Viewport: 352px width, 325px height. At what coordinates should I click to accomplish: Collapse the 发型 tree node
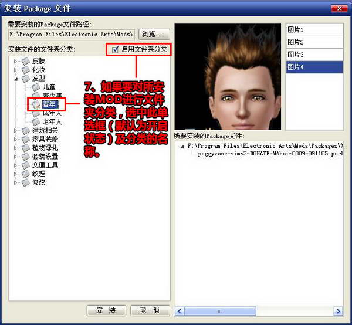(x=16, y=78)
